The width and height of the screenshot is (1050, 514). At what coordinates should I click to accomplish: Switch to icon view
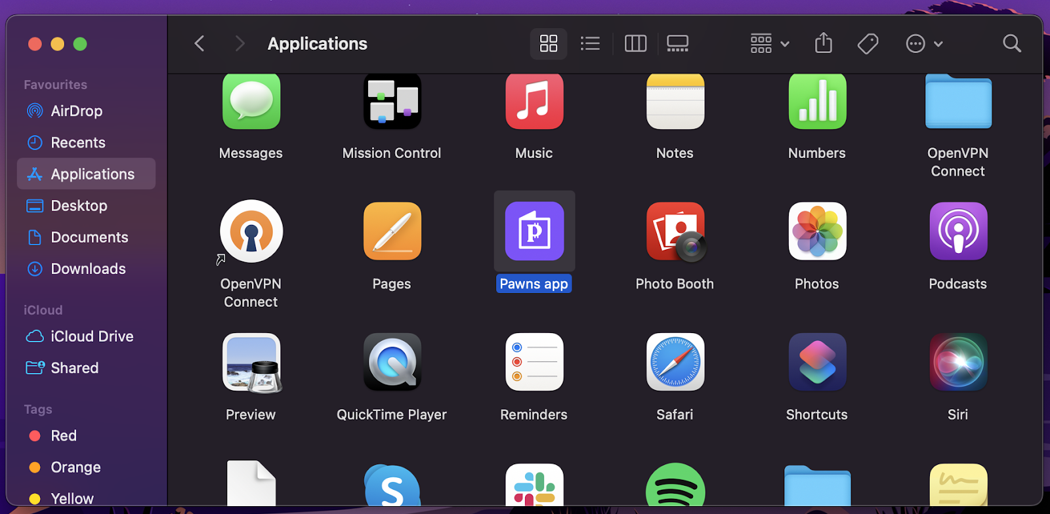point(549,44)
